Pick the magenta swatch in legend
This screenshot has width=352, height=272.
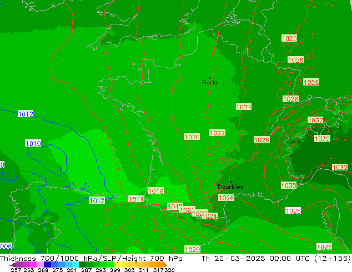pyautogui.click(x=33, y=264)
